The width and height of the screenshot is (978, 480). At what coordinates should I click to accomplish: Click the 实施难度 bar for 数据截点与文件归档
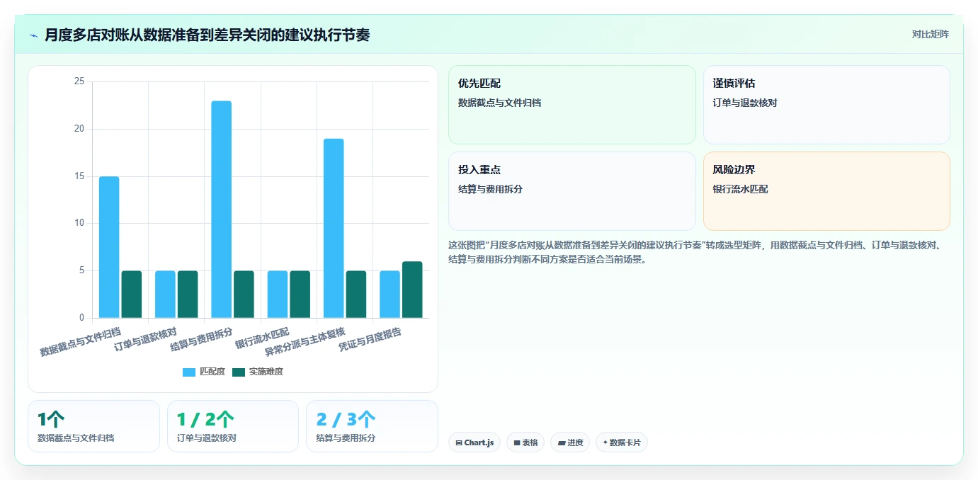132,295
